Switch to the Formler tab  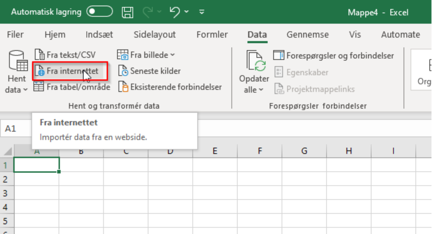click(x=212, y=34)
